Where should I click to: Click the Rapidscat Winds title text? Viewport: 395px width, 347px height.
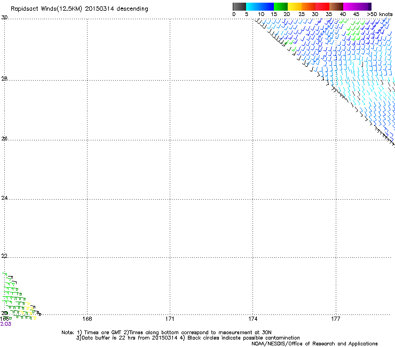click(80, 9)
